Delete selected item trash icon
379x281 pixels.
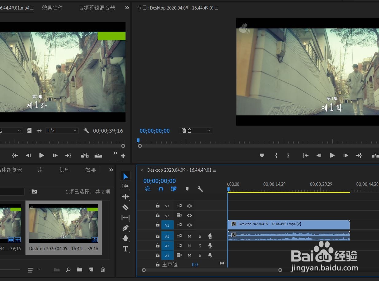pos(103,270)
